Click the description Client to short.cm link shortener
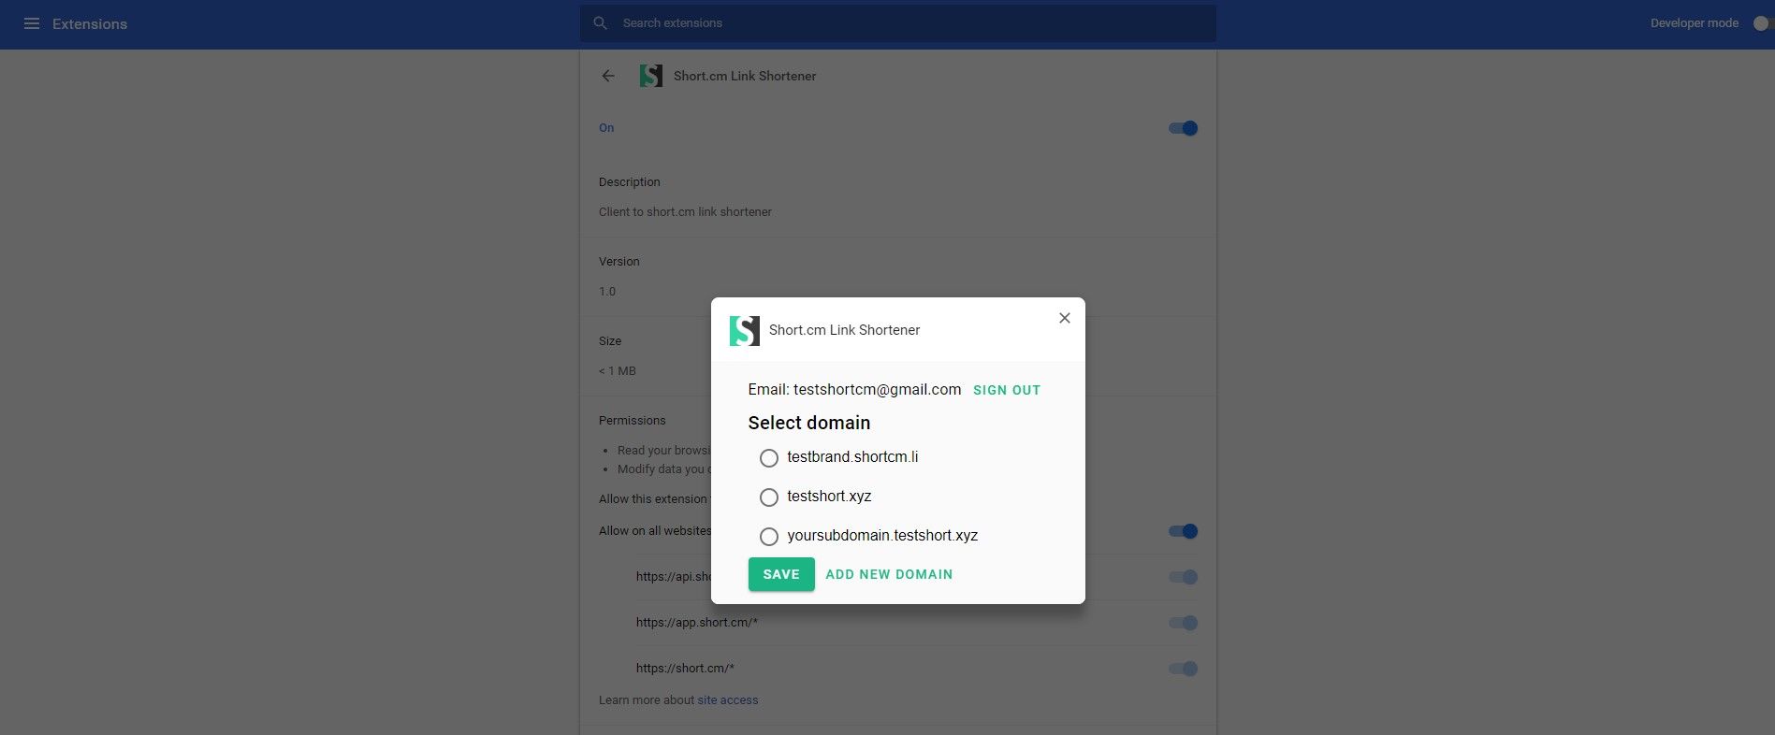Screen dimensions: 1775x735 [685, 212]
